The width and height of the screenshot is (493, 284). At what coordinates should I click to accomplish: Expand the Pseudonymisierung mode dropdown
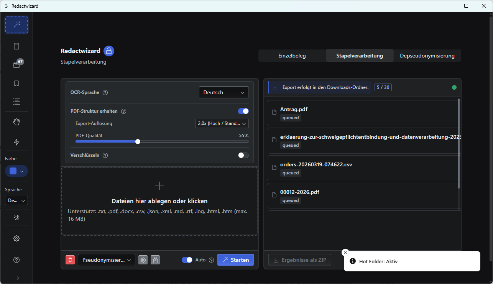tap(107, 260)
